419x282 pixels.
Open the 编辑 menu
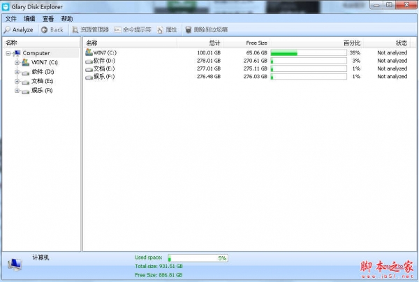pos(29,19)
